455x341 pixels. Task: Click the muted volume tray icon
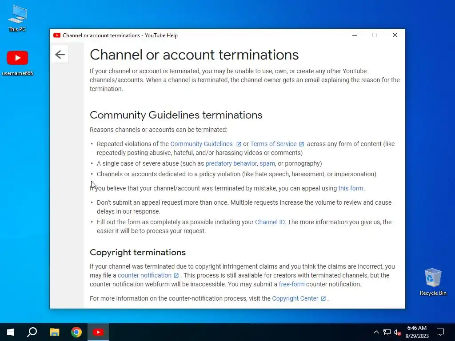pyautogui.click(x=398, y=332)
